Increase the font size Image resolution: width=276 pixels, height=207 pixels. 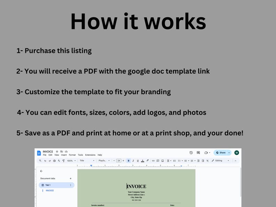coord(123,161)
